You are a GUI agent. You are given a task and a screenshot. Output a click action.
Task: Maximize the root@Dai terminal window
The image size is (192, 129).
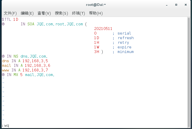[176, 5]
